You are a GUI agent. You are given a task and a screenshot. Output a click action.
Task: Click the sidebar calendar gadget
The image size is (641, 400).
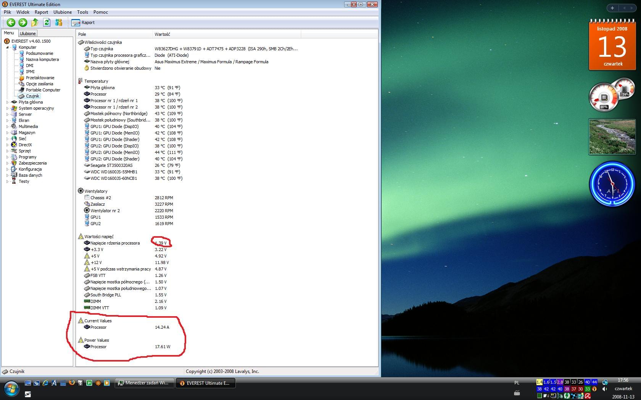coord(612,45)
